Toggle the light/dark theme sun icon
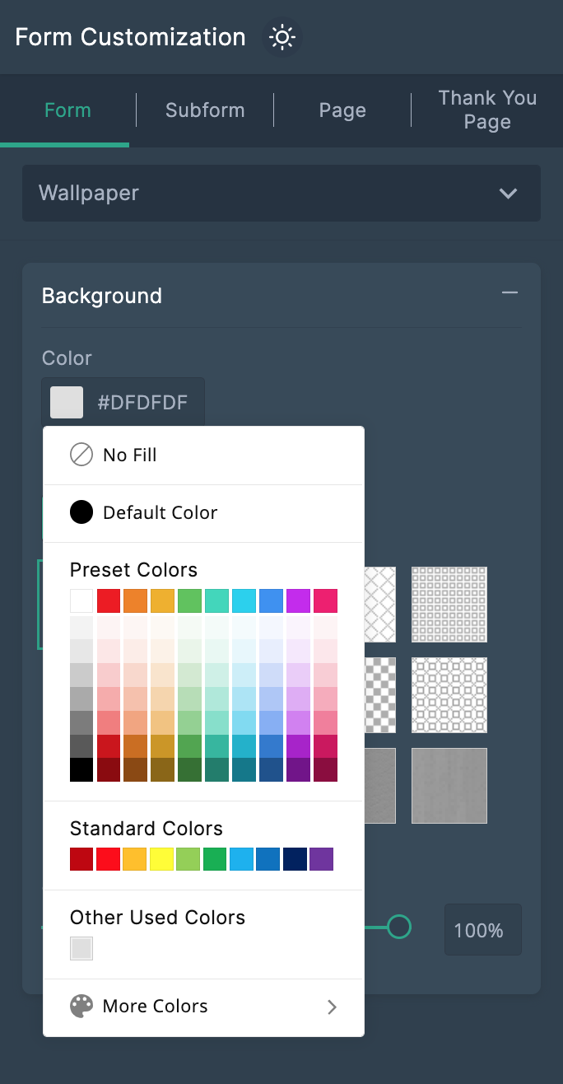Viewport: 563px width, 1084px height. click(x=282, y=38)
